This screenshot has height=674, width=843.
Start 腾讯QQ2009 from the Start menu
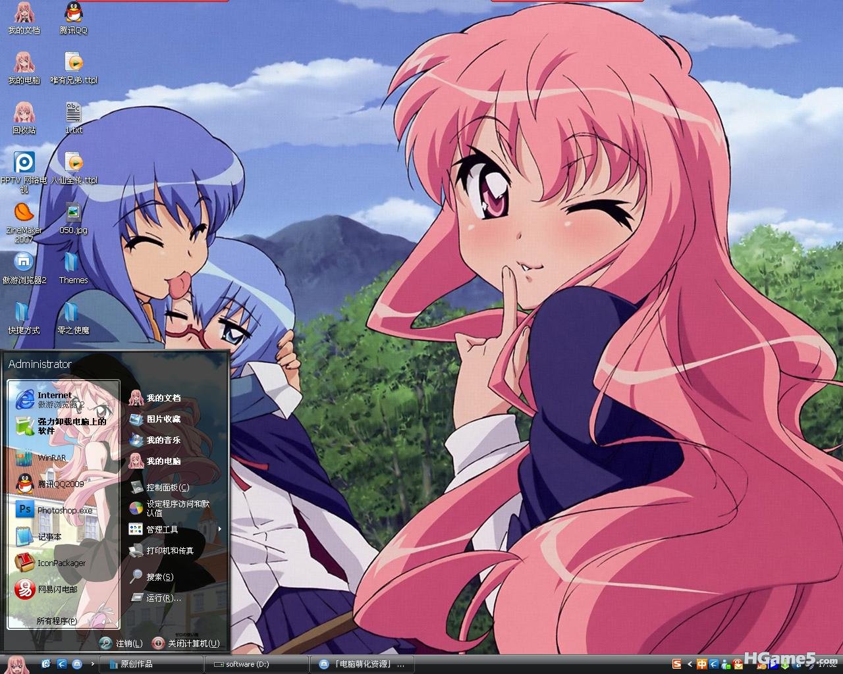coord(63,484)
